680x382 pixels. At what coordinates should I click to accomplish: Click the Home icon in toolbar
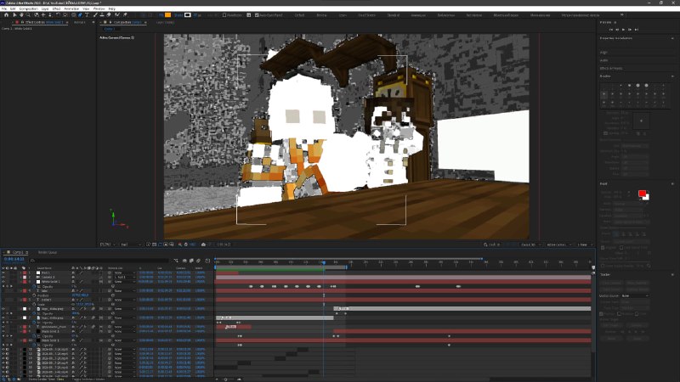point(7,14)
